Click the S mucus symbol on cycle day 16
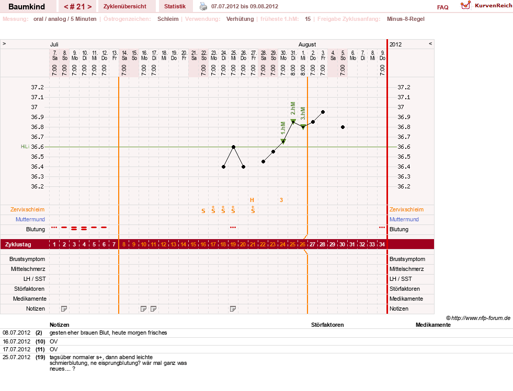This screenshot has height=391, width=513. point(203,211)
